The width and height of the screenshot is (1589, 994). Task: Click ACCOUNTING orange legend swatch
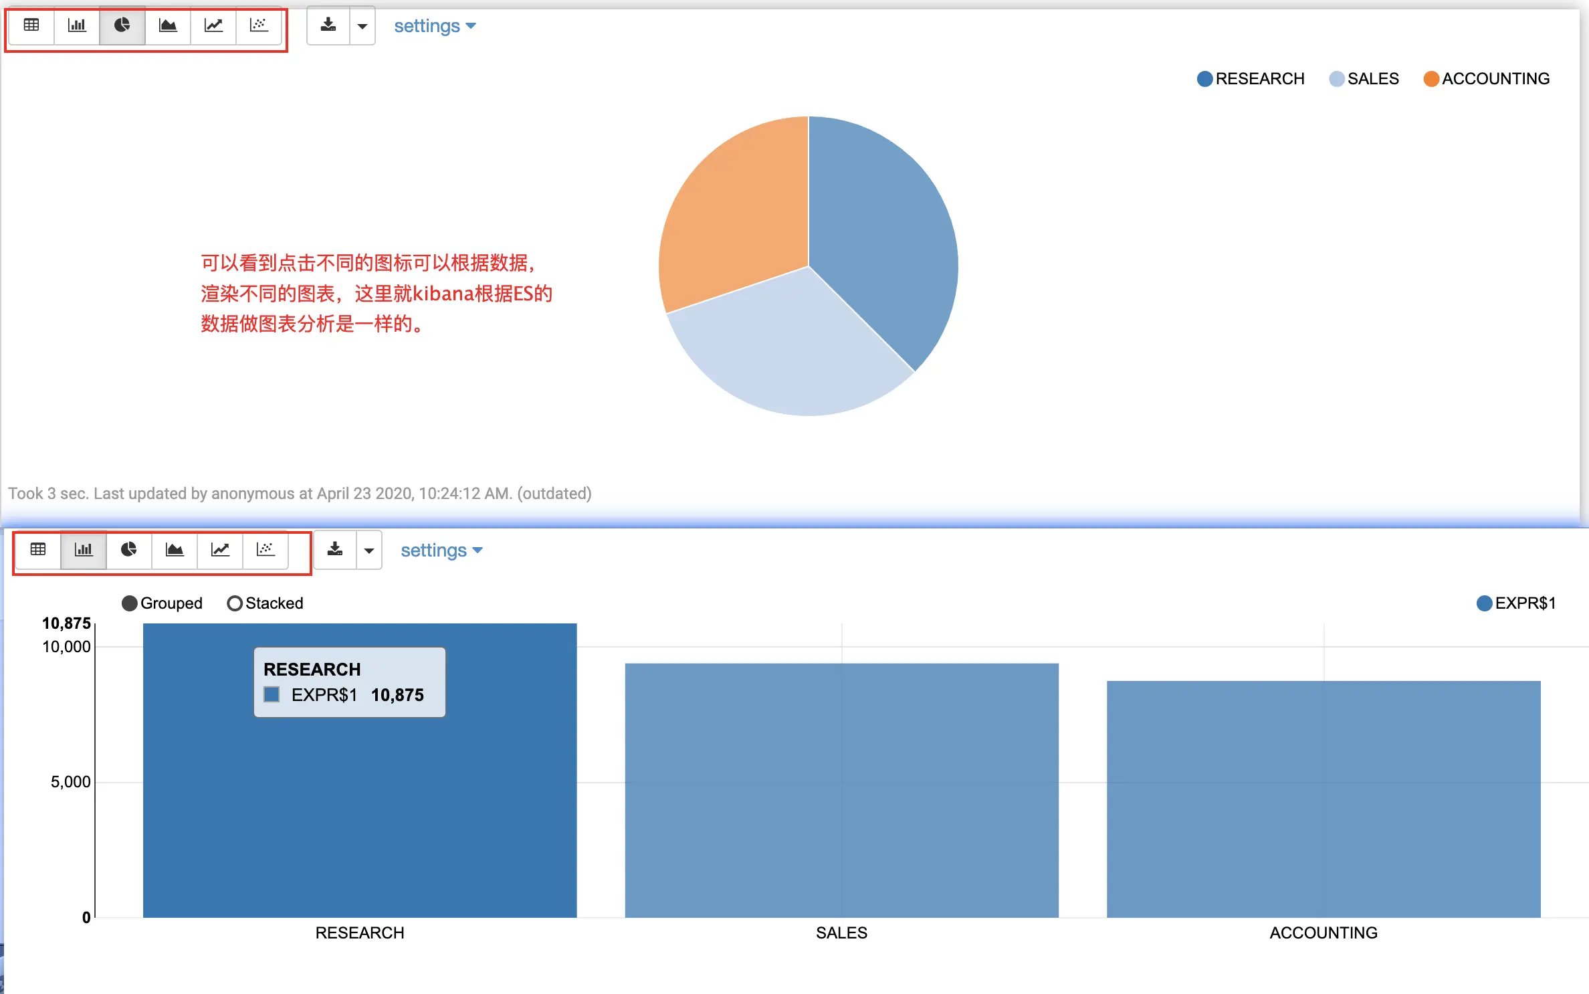1431,79
